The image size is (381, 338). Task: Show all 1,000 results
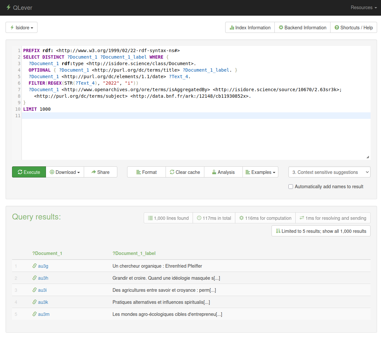321,231
